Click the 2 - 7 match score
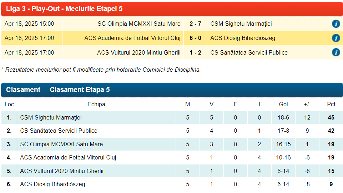 [x=195, y=24]
